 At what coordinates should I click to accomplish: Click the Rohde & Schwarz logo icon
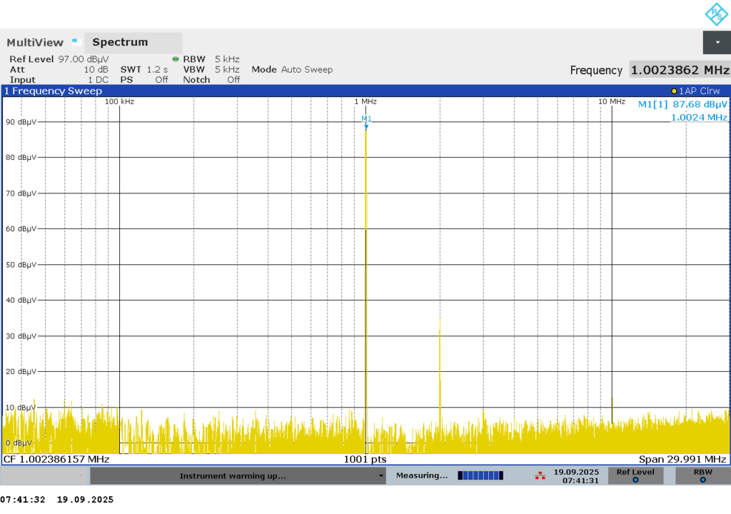tap(716, 14)
